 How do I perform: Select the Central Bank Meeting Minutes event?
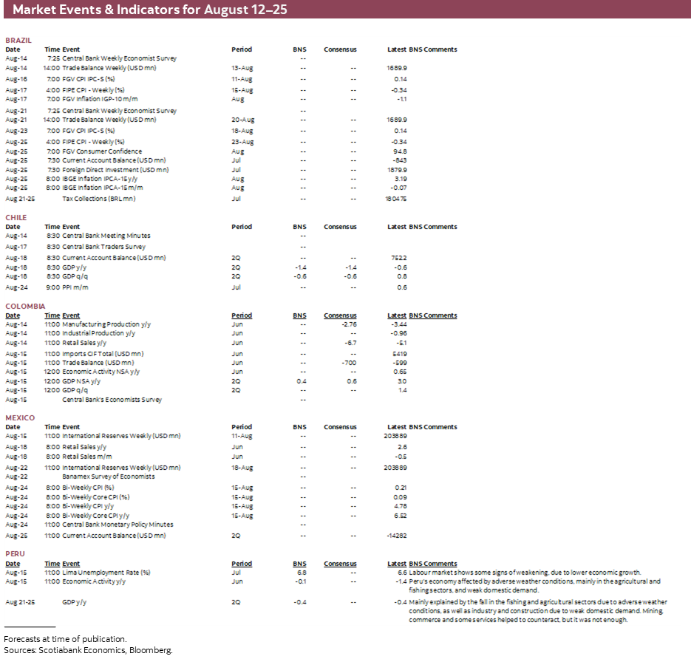[103, 236]
